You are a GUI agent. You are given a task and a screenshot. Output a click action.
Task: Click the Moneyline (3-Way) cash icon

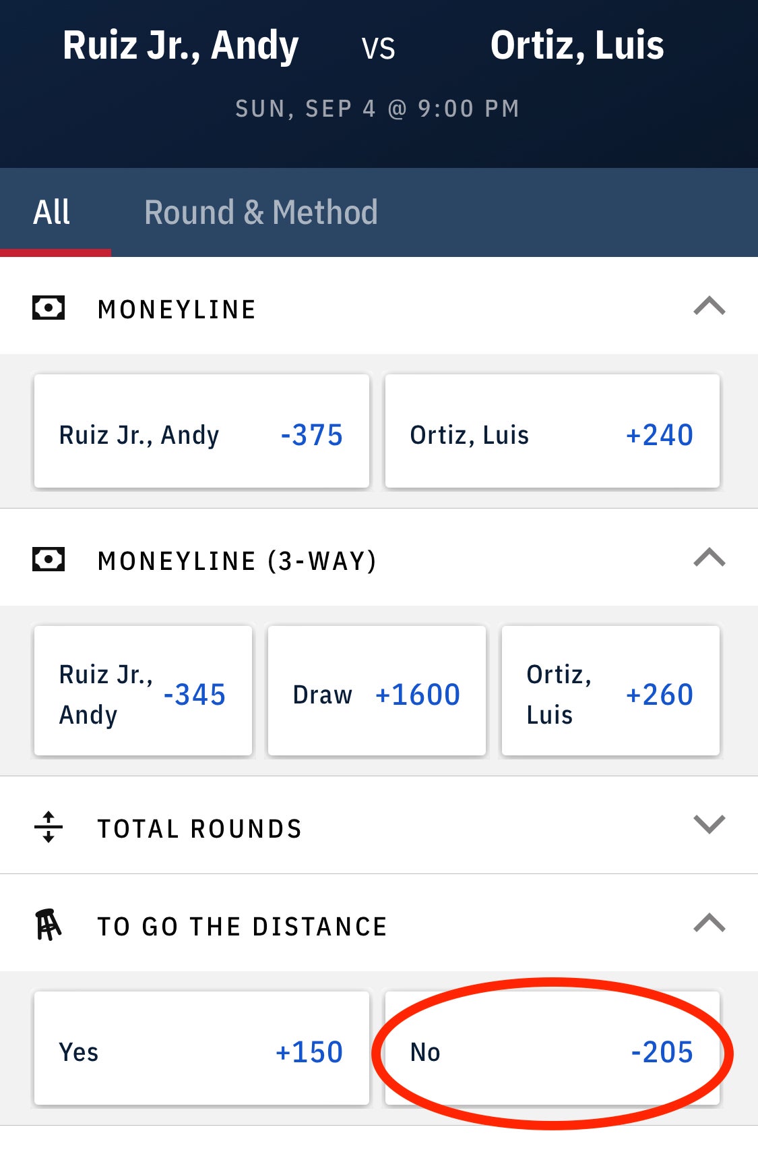pyautogui.click(x=49, y=559)
